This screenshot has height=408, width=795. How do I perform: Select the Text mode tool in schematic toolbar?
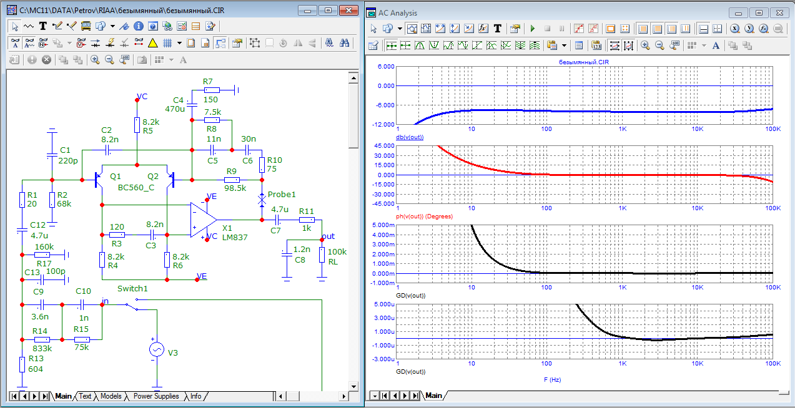[43, 26]
